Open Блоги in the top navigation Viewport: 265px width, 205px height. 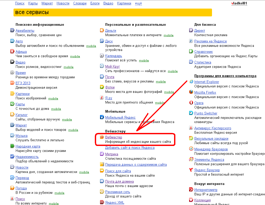[95, 3]
